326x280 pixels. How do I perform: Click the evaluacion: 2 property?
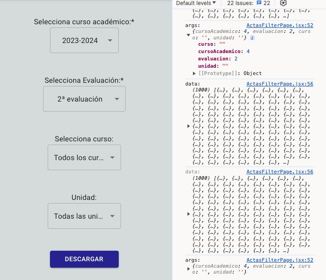(x=218, y=59)
